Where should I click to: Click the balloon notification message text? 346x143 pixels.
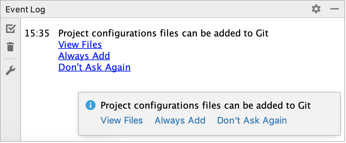coord(206,105)
